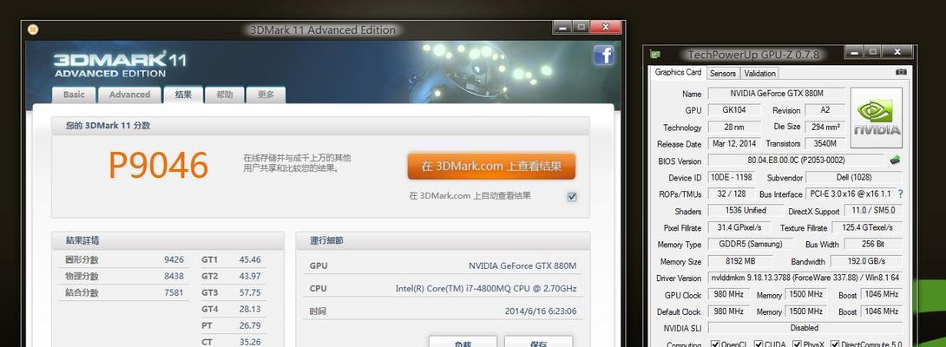Click the GT3 result 57.75
The height and width of the screenshot is (347, 946).
pyautogui.click(x=250, y=292)
